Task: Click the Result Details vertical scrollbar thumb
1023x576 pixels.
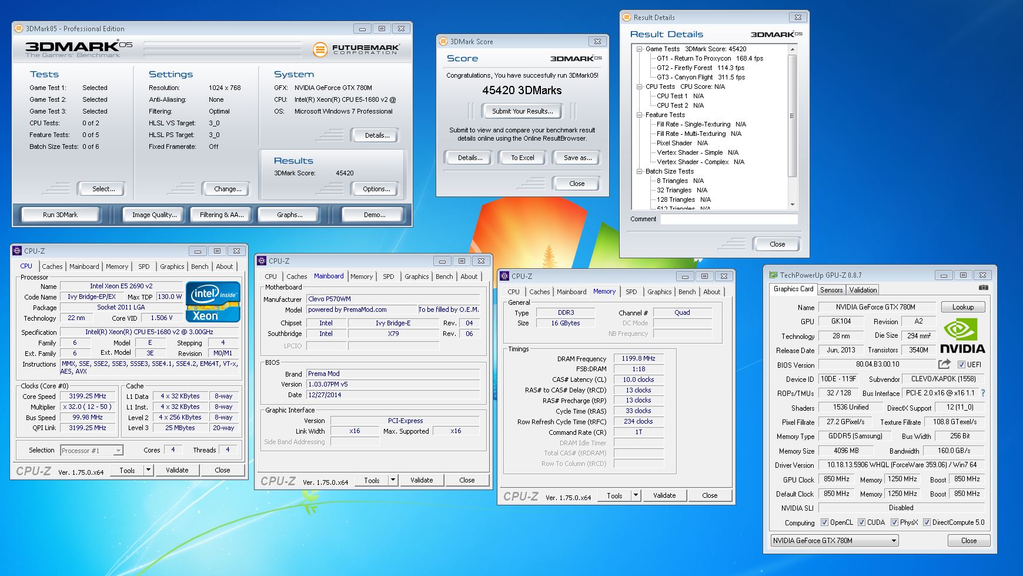Action: 792,116
